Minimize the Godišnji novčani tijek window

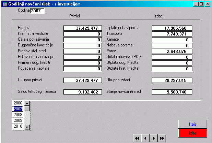(196, 4)
